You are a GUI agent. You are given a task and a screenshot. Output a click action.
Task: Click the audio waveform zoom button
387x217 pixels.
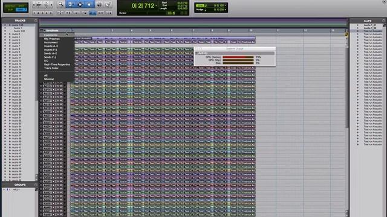(39, 5)
